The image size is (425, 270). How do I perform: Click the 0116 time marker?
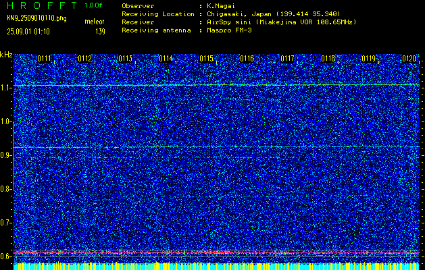click(247, 59)
